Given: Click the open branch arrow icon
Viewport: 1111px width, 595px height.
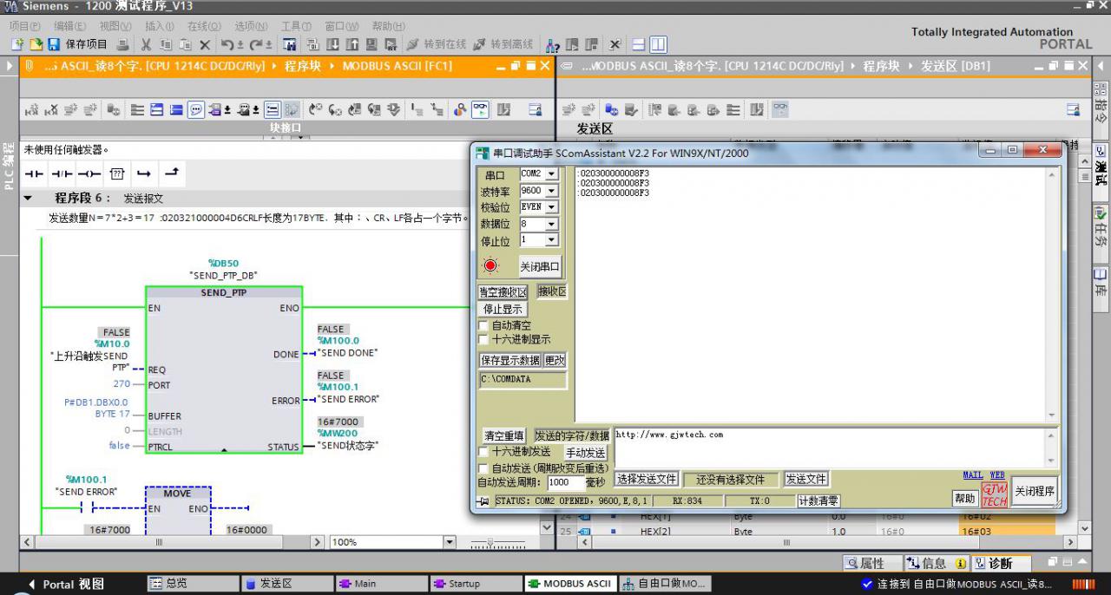Looking at the screenshot, I should click(x=144, y=173).
